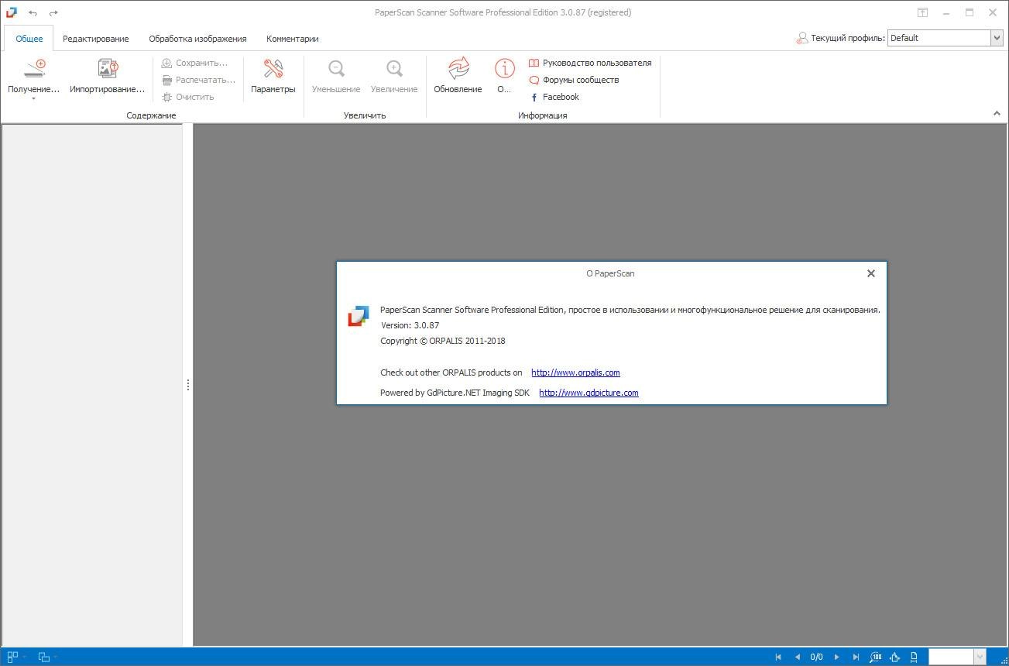The image size is (1009, 666).
Task: Click the PaperScan logo in title bar
Action: 12,12
